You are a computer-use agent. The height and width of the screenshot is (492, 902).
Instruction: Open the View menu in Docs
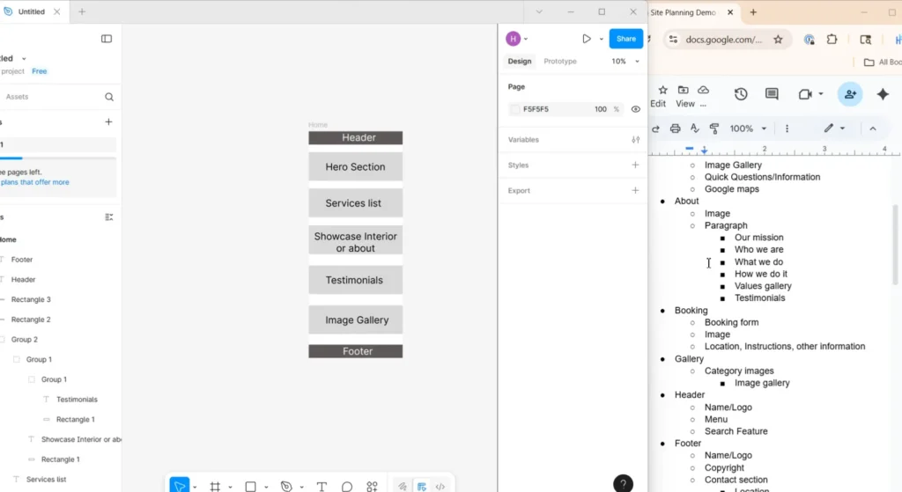tap(684, 103)
